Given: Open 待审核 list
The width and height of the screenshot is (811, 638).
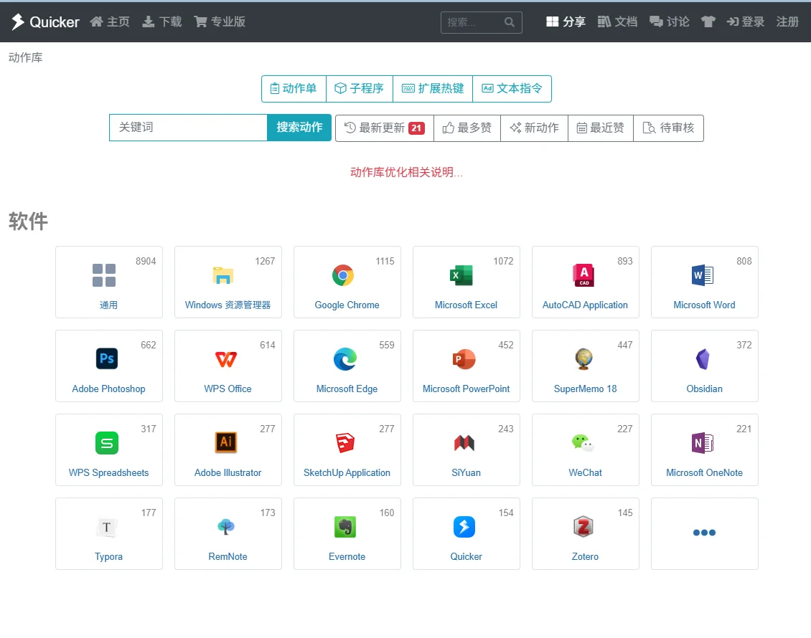Looking at the screenshot, I should 668,128.
